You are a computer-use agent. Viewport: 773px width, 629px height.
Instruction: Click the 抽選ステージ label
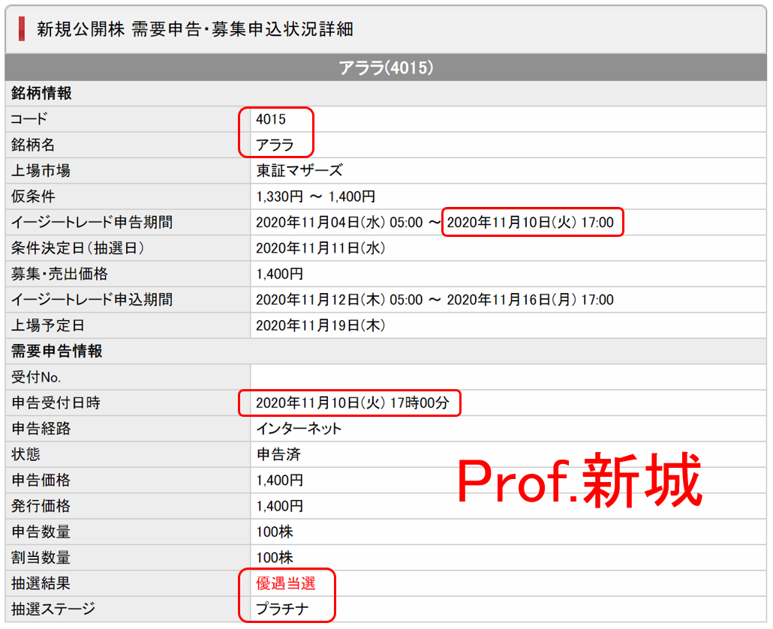tap(53, 610)
